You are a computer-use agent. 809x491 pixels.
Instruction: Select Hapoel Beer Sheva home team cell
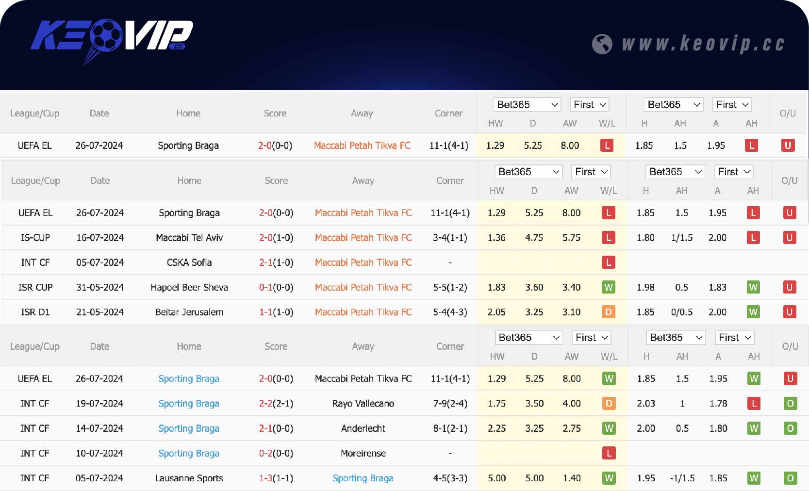pos(189,287)
